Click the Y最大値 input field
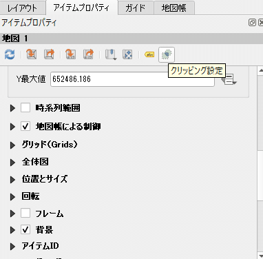This screenshot has width=263, height=259. 132,79
